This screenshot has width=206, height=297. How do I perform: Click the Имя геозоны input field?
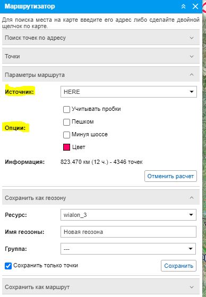pyautogui.click(x=128, y=232)
